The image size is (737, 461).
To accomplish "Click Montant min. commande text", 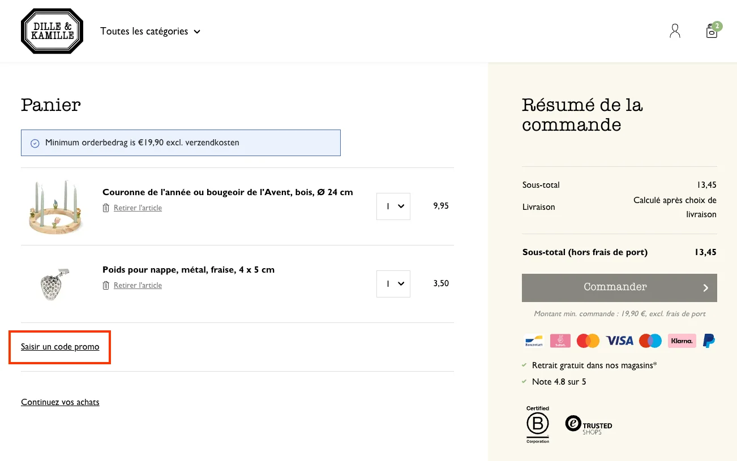I will coord(620,314).
